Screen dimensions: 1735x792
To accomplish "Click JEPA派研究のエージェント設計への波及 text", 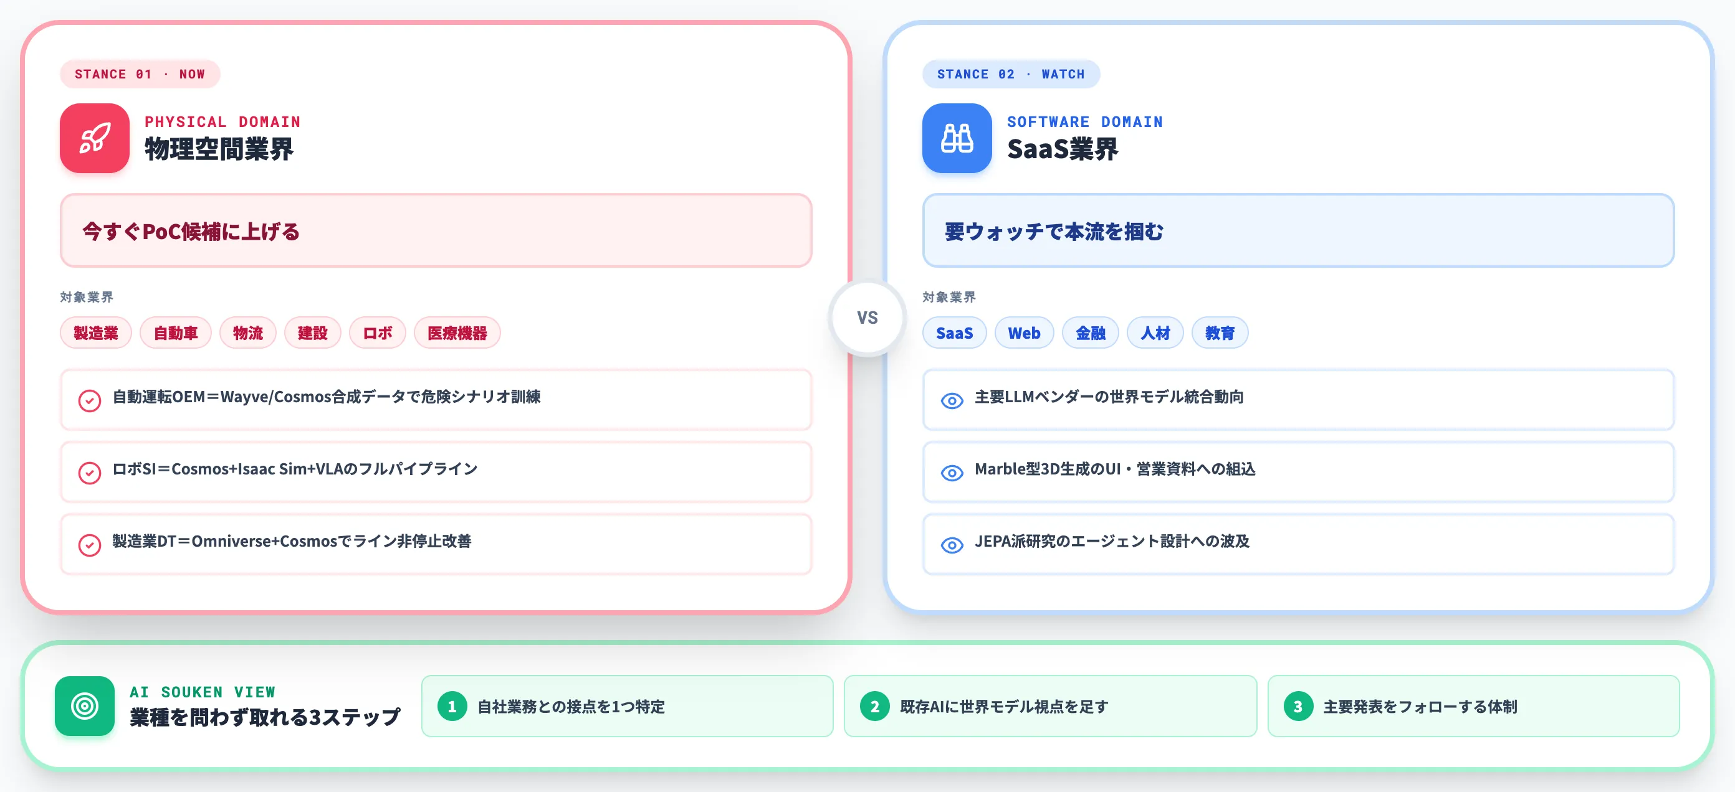I will click(1112, 541).
